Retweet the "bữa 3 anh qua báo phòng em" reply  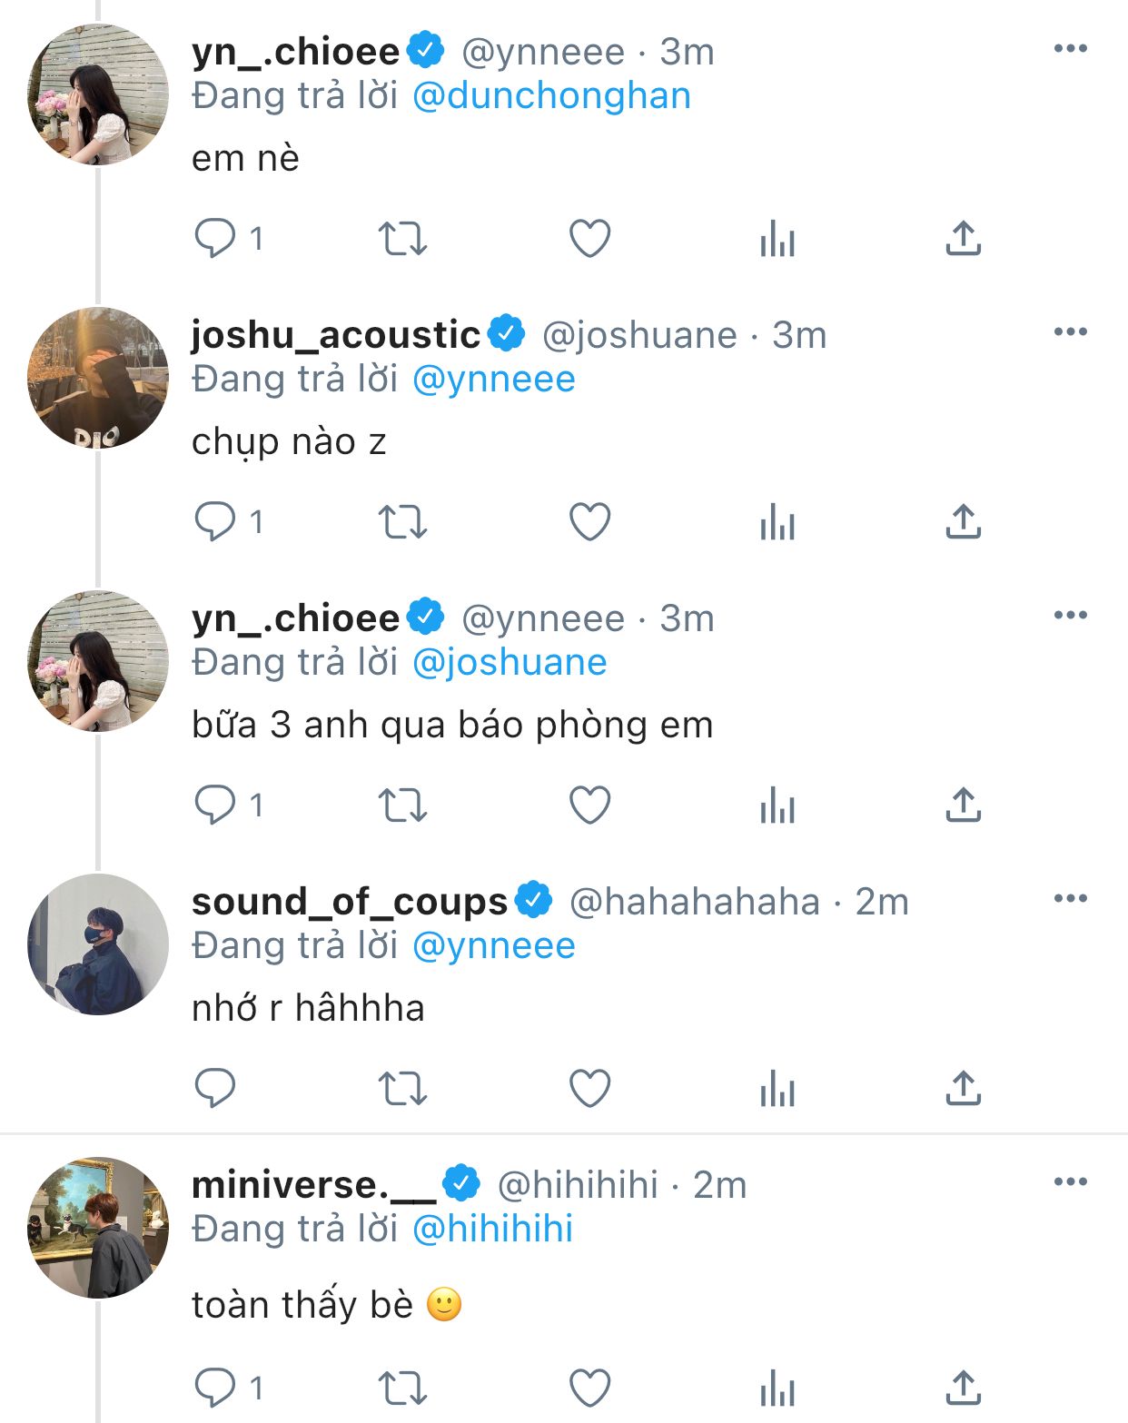[x=402, y=805]
